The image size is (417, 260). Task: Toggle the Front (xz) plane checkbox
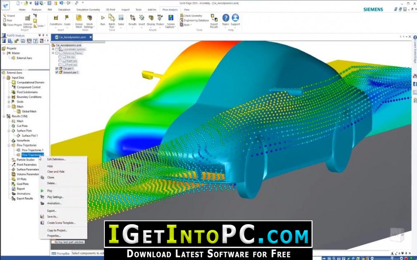pyautogui.click(x=60, y=64)
